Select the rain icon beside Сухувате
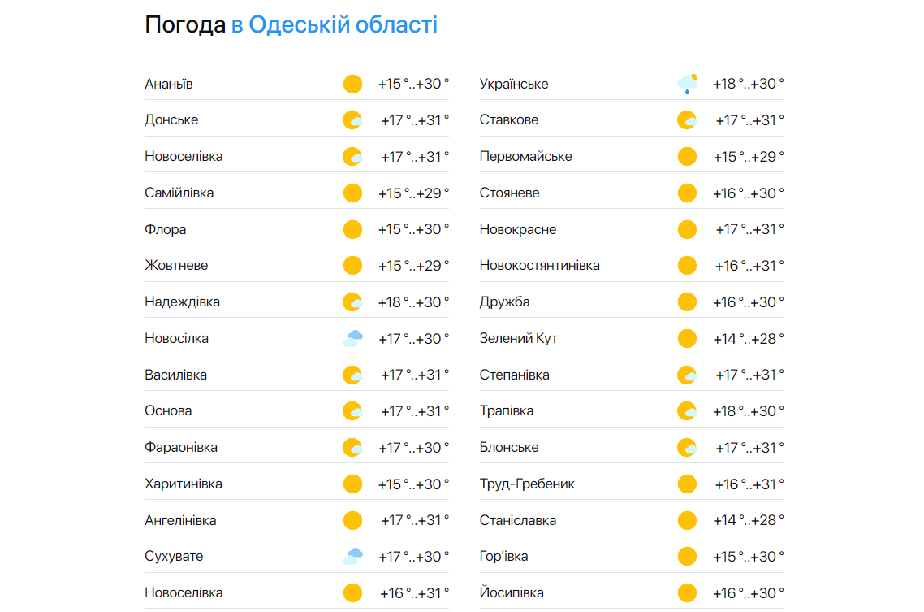 (352, 555)
